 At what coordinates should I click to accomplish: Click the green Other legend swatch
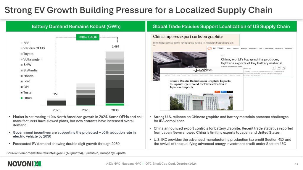click(22, 98)
